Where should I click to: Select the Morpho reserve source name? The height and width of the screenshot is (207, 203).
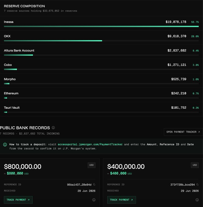[10, 79]
